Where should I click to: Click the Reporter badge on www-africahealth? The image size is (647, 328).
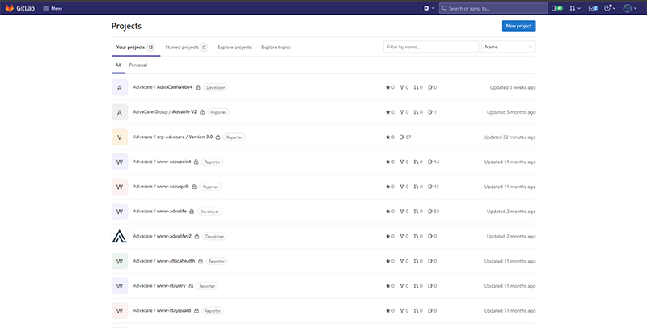[x=217, y=261]
